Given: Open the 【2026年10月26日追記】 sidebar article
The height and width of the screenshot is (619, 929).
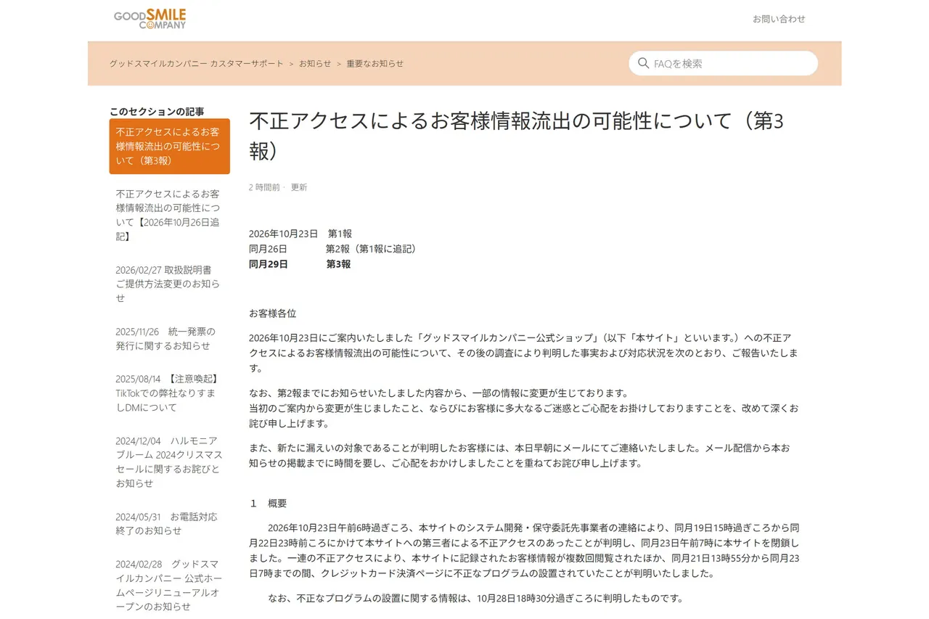Looking at the screenshot, I should tap(170, 215).
